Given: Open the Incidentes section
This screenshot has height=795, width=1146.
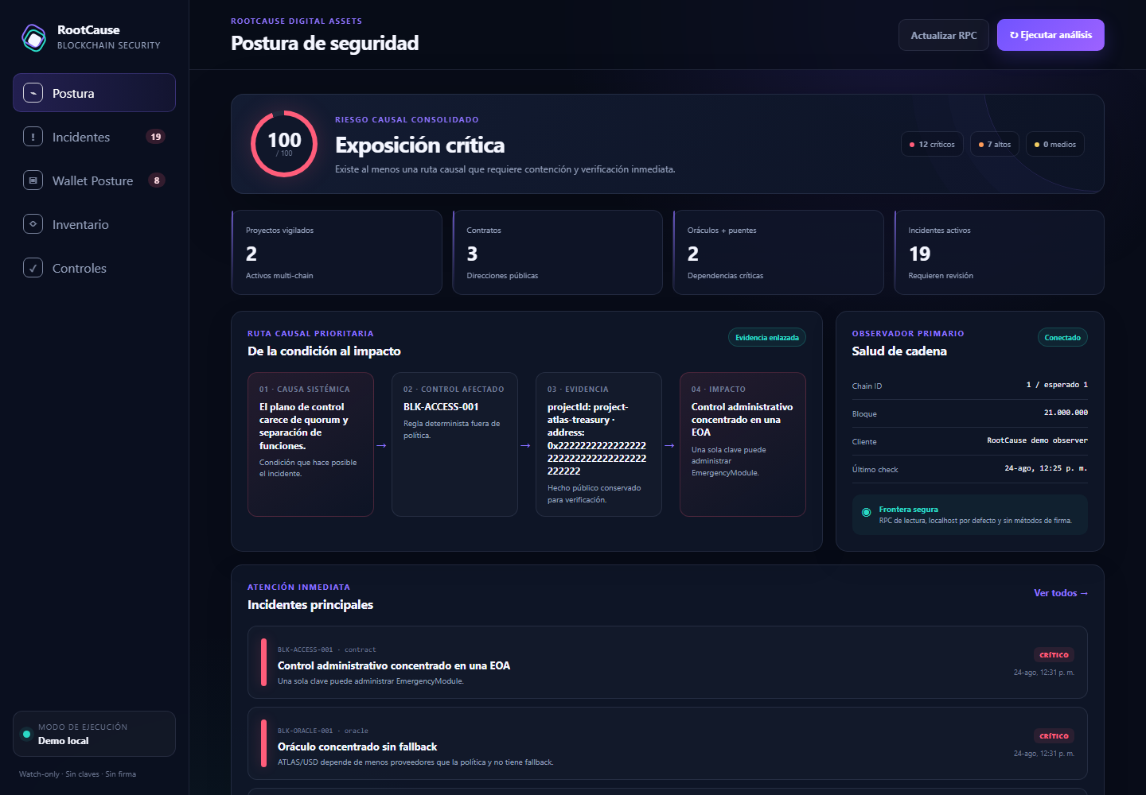Looking at the screenshot, I should pos(94,137).
